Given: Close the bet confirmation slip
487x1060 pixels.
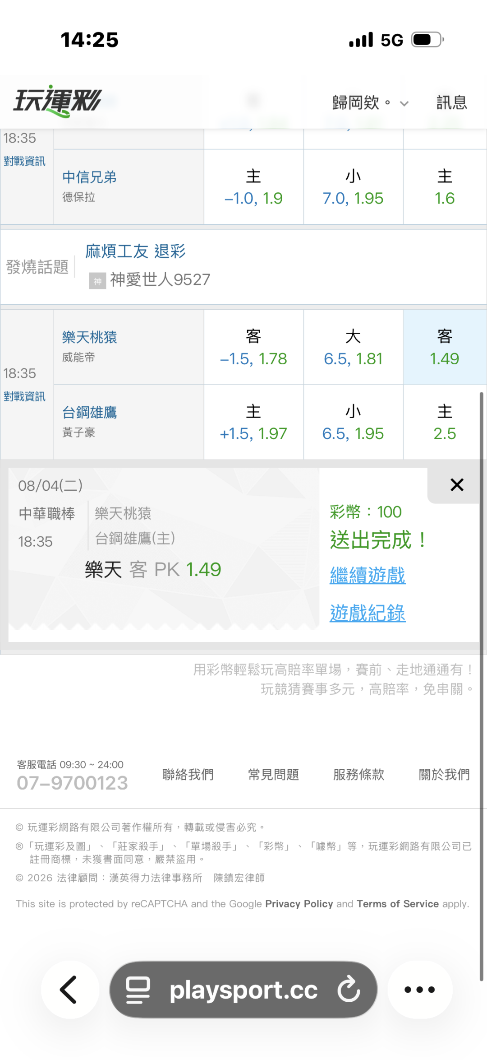Looking at the screenshot, I should point(457,485).
